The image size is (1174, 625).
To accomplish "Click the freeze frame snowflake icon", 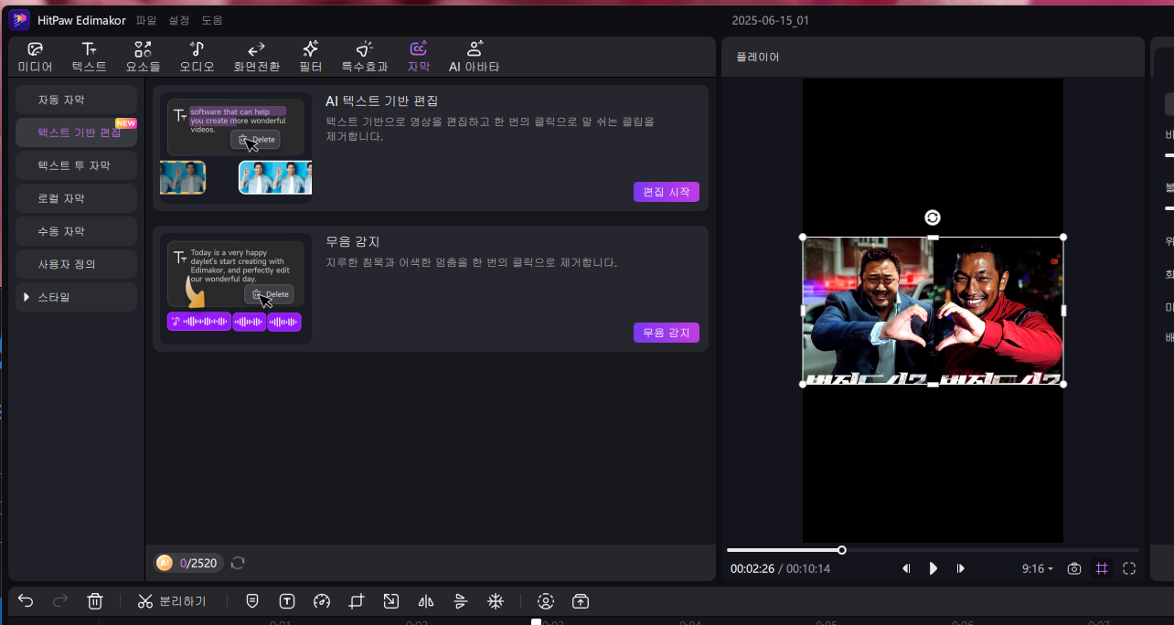I will pos(495,601).
